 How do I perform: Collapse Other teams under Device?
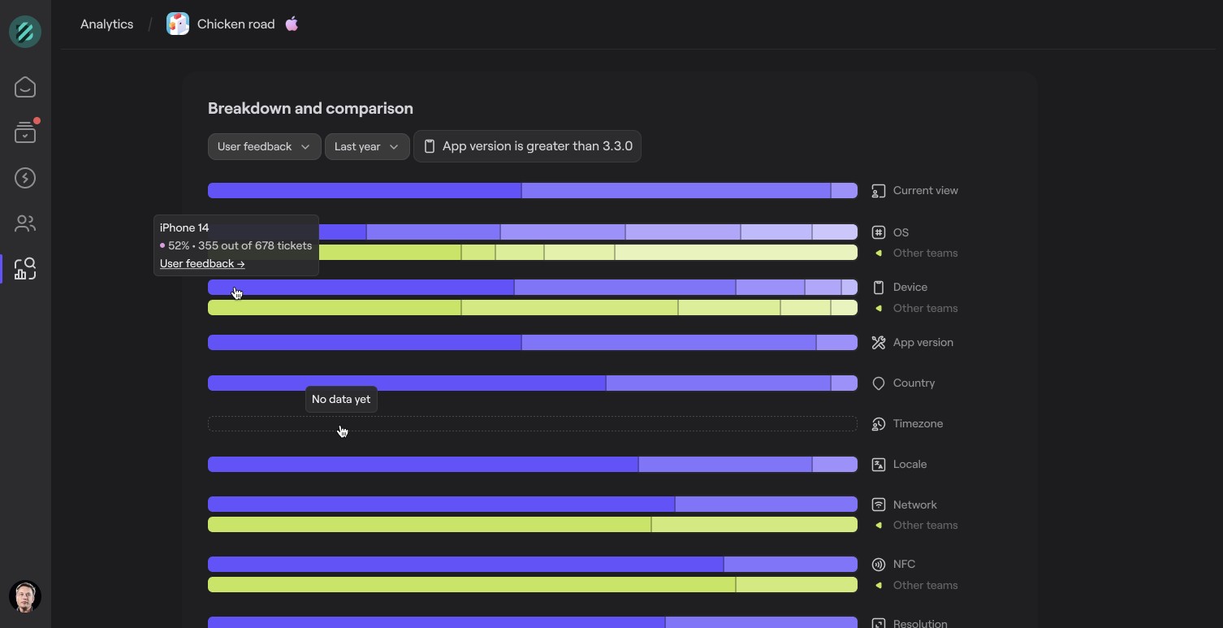click(x=879, y=308)
